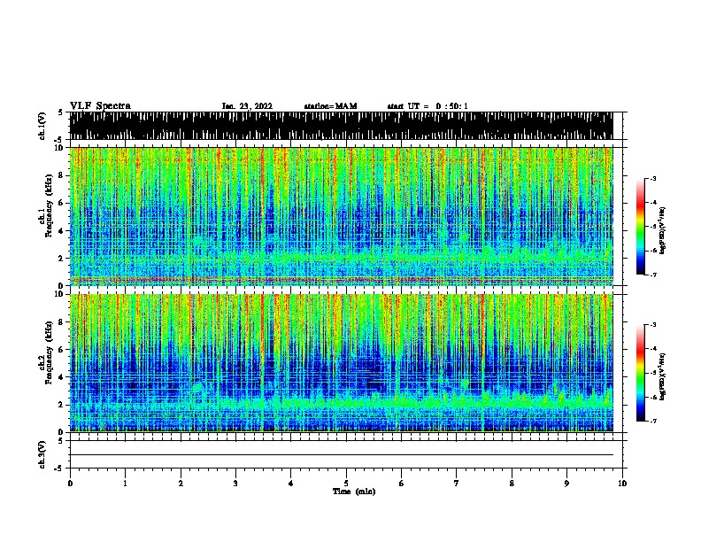The height and width of the screenshot is (542, 701).
Task: Click the "VLF Spectra" title text
Action: tap(100, 106)
